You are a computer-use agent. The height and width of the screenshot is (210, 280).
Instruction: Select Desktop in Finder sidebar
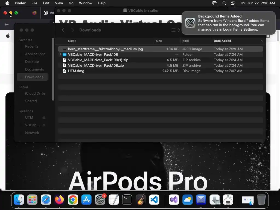click(x=32, y=62)
